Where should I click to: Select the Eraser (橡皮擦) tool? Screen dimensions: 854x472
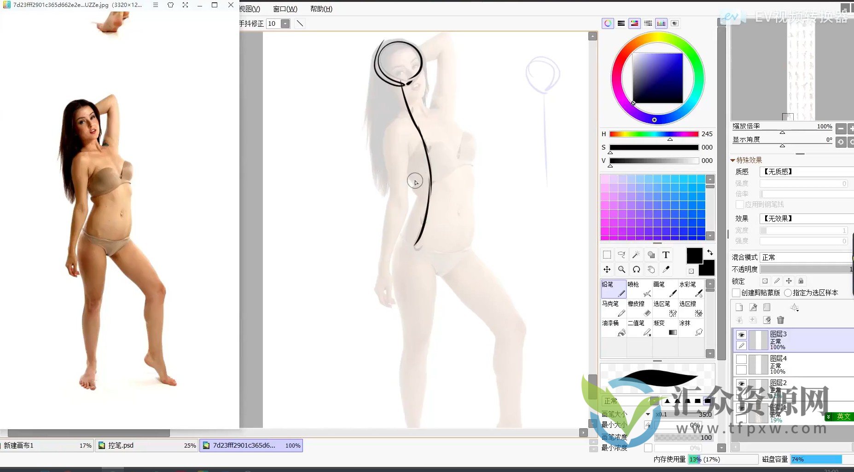(x=639, y=309)
